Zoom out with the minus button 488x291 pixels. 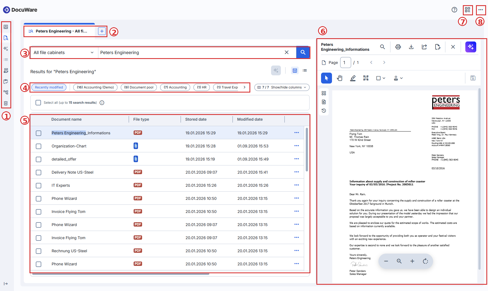pyautogui.click(x=386, y=261)
